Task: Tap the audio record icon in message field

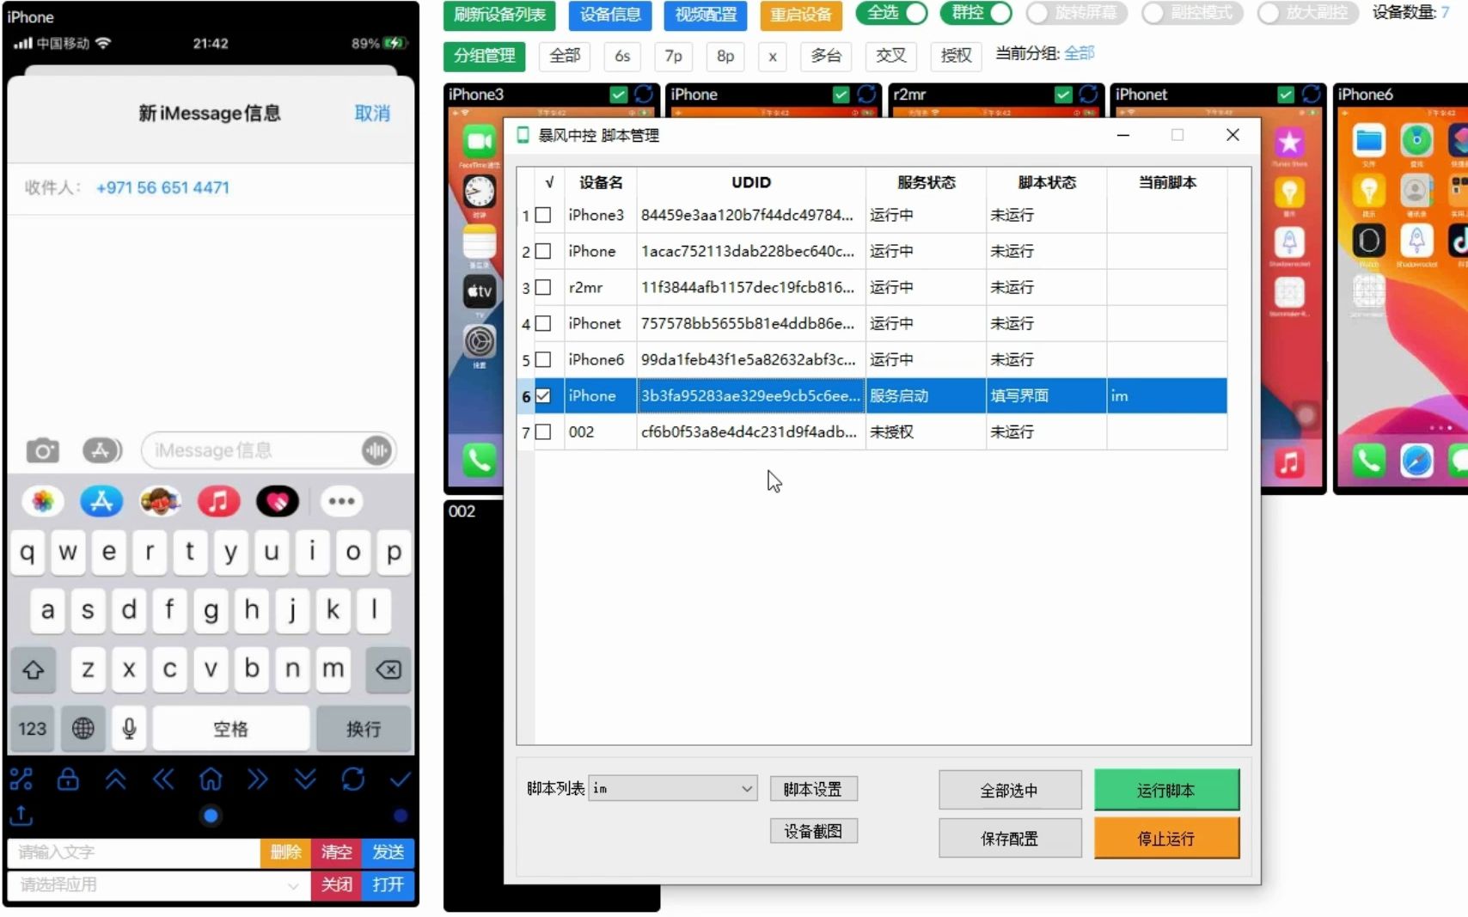Action: (x=376, y=450)
